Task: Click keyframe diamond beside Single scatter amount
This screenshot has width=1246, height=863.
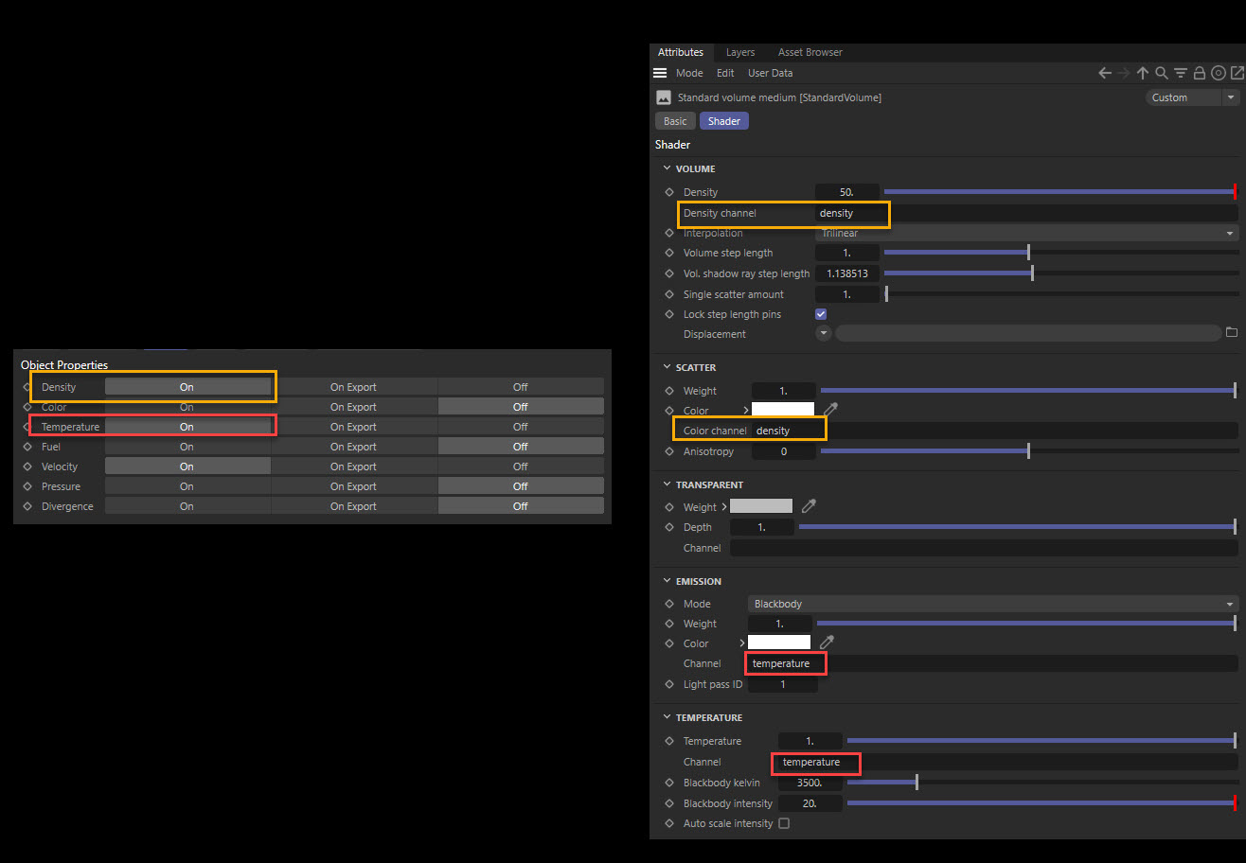Action: click(668, 294)
